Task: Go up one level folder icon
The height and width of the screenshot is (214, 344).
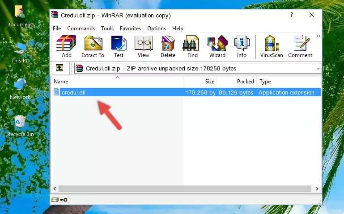Action: [x=59, y=68]
